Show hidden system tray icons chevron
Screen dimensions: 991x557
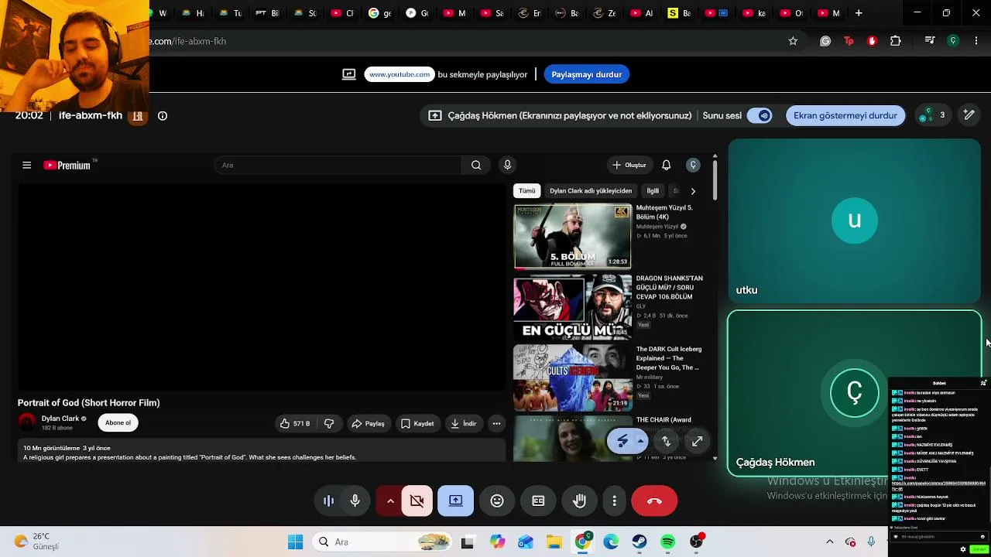830,542
